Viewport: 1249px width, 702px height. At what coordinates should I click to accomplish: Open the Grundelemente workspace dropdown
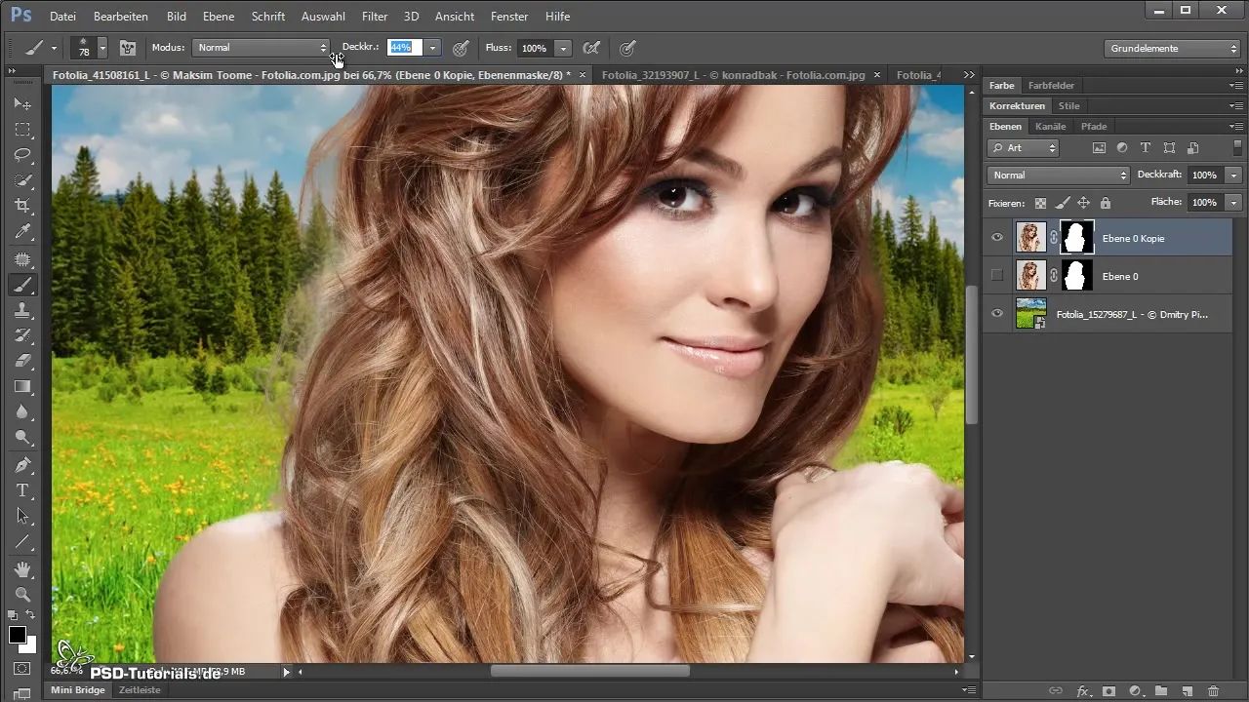click(1173, 48)
